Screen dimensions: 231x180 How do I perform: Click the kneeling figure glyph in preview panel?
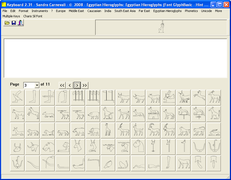(161, 26)
